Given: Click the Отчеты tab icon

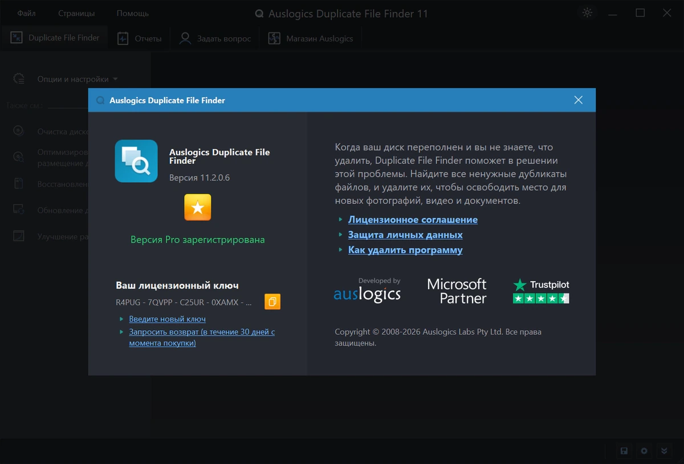Looking at the screenshot, I should click(123, 38).
